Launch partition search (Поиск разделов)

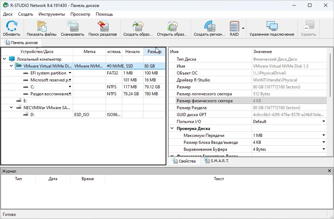103,26
